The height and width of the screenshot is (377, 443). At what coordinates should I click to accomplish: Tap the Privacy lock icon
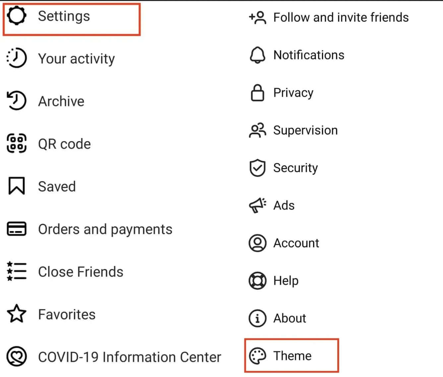point(257,93)
